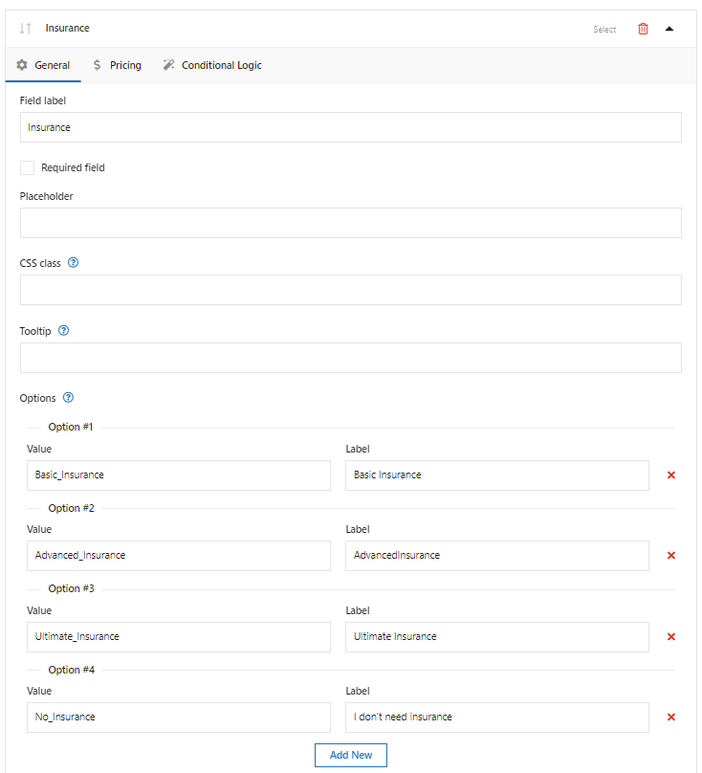Edit the Basic Insurance label field
Viewport: 702px width, 773px height.
497,475
